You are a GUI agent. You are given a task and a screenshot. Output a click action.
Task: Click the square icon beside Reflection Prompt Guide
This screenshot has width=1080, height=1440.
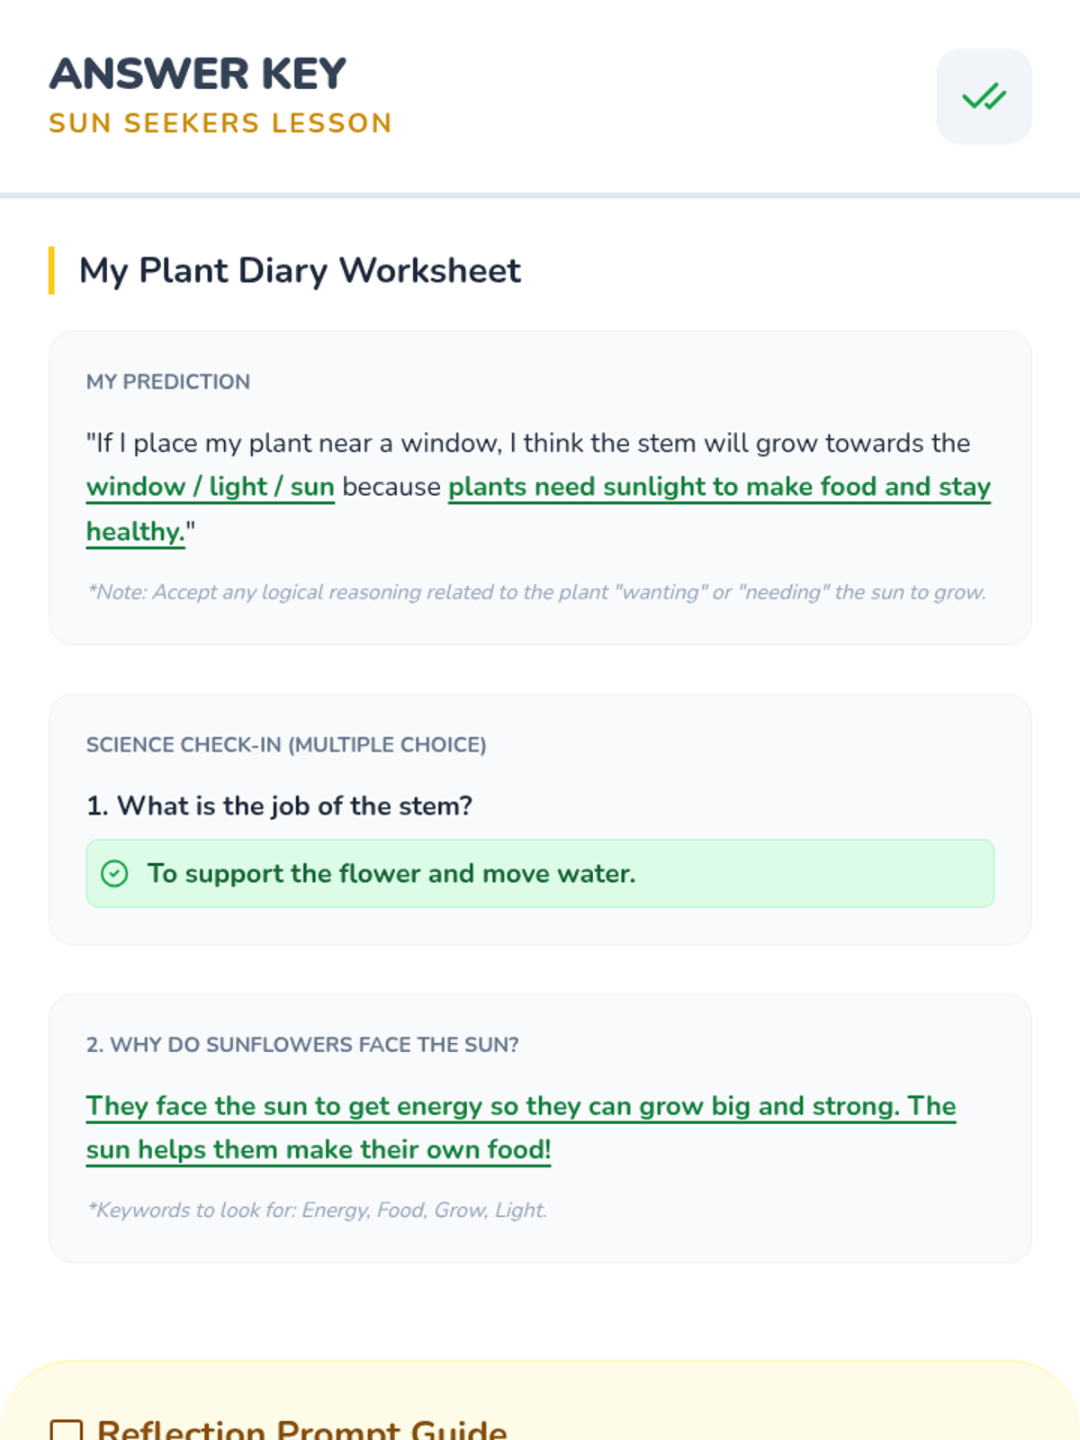(67, 1429)
